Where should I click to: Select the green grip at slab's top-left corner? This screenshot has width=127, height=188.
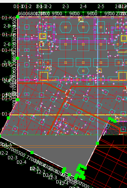click(x=17, y=17)
